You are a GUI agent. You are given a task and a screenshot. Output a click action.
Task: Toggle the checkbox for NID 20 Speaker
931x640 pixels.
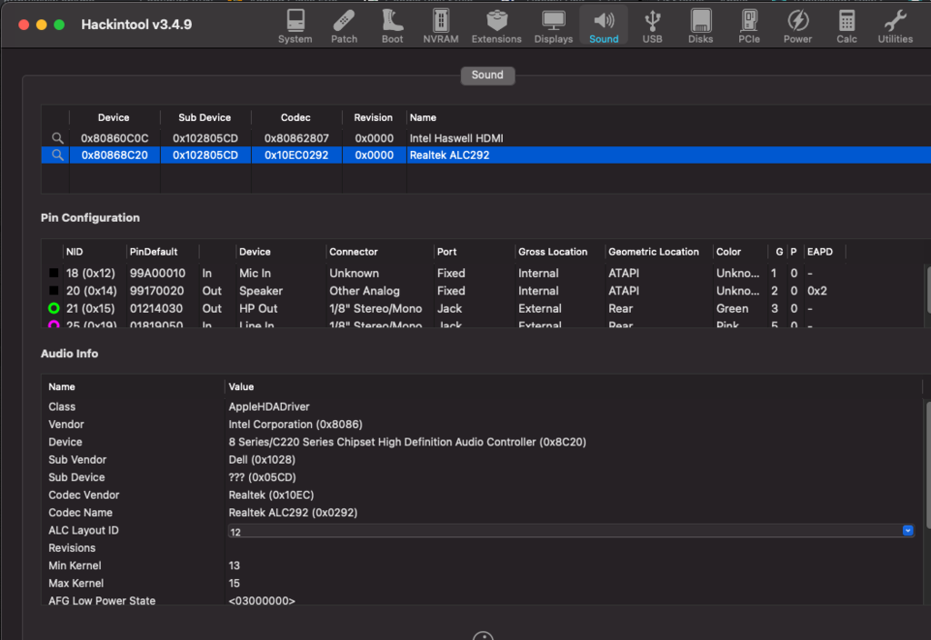tap(53, 290)
